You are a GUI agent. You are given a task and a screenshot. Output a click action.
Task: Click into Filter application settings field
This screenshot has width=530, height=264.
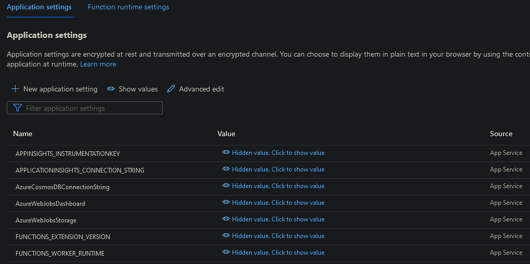click(x=91, y=108)
